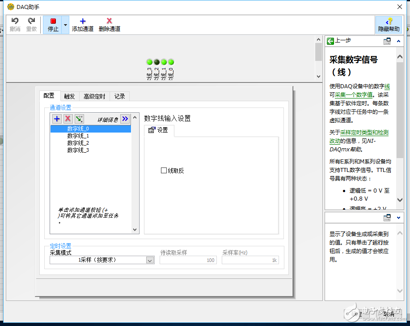The width and height of the screenshot is (410, 326).
Task: Click scroll-down arrow of the LED preview area
Action: (x=318, y=77)
